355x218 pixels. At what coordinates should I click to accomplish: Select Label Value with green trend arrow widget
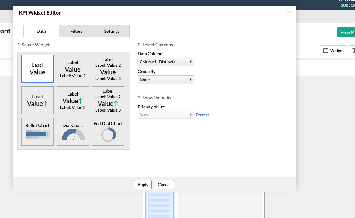coord(37,100)
